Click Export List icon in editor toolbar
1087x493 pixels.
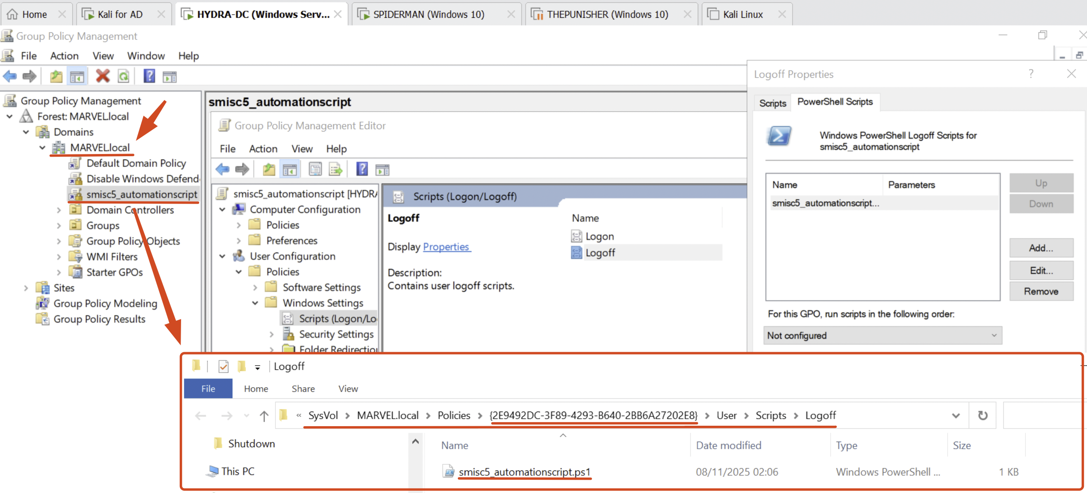tap(336, 169)
